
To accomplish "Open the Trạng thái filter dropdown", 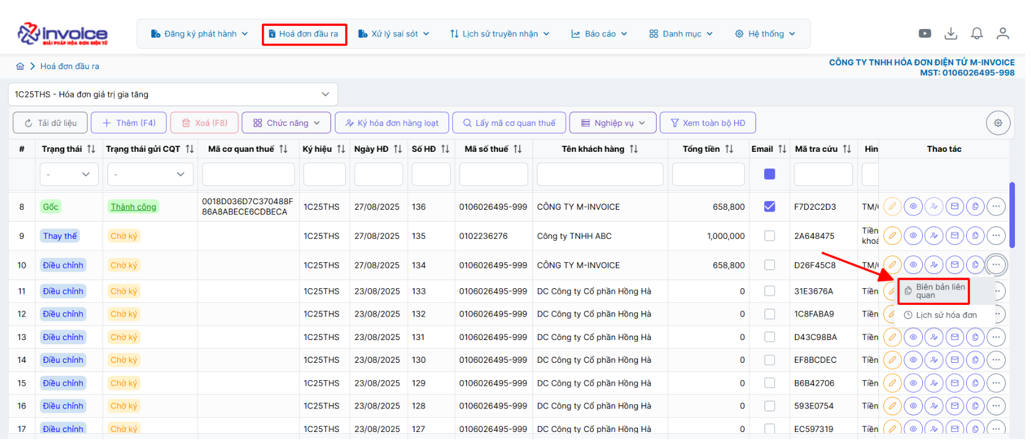I will click(68, 175).
